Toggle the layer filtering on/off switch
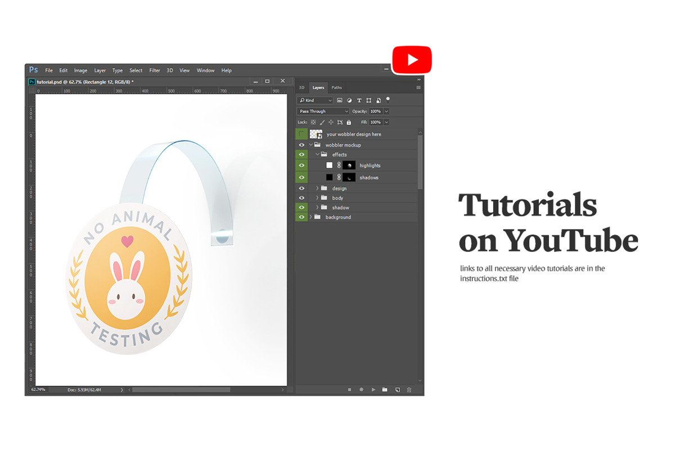 point(388,100)
